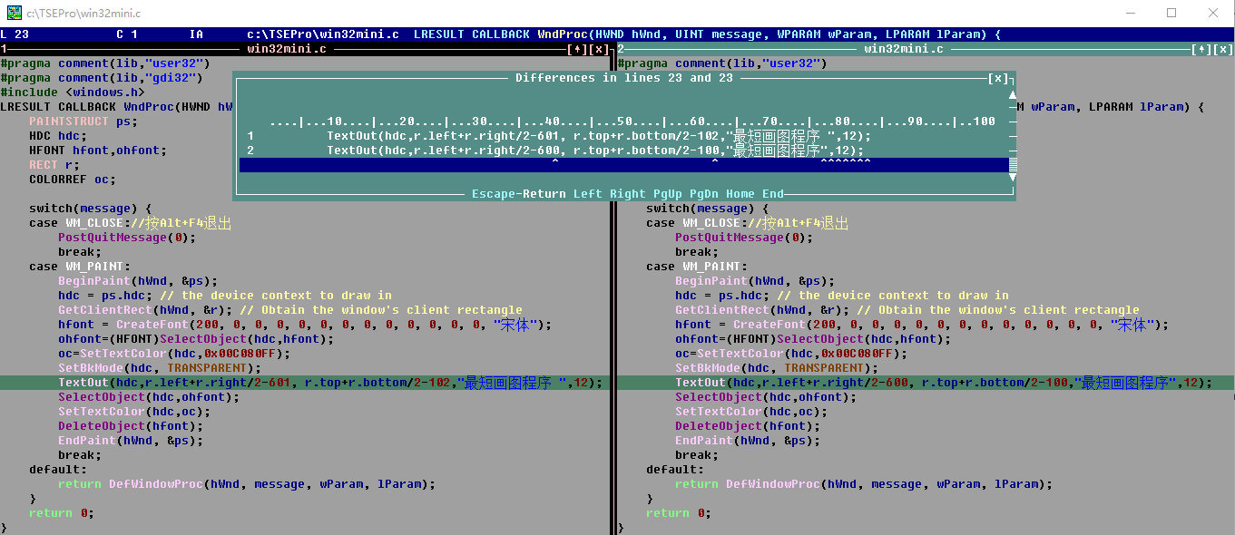
Task: Click return DefWindowProc line in right pane
Action: click(x=864, y=484)
